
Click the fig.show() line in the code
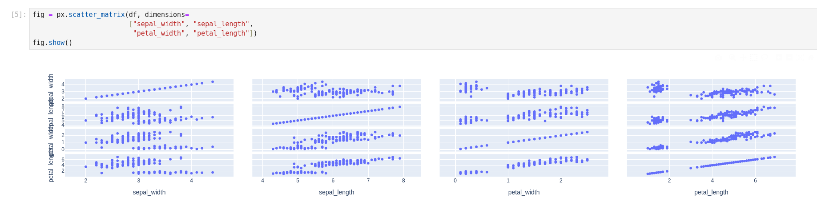click(52, 43)
